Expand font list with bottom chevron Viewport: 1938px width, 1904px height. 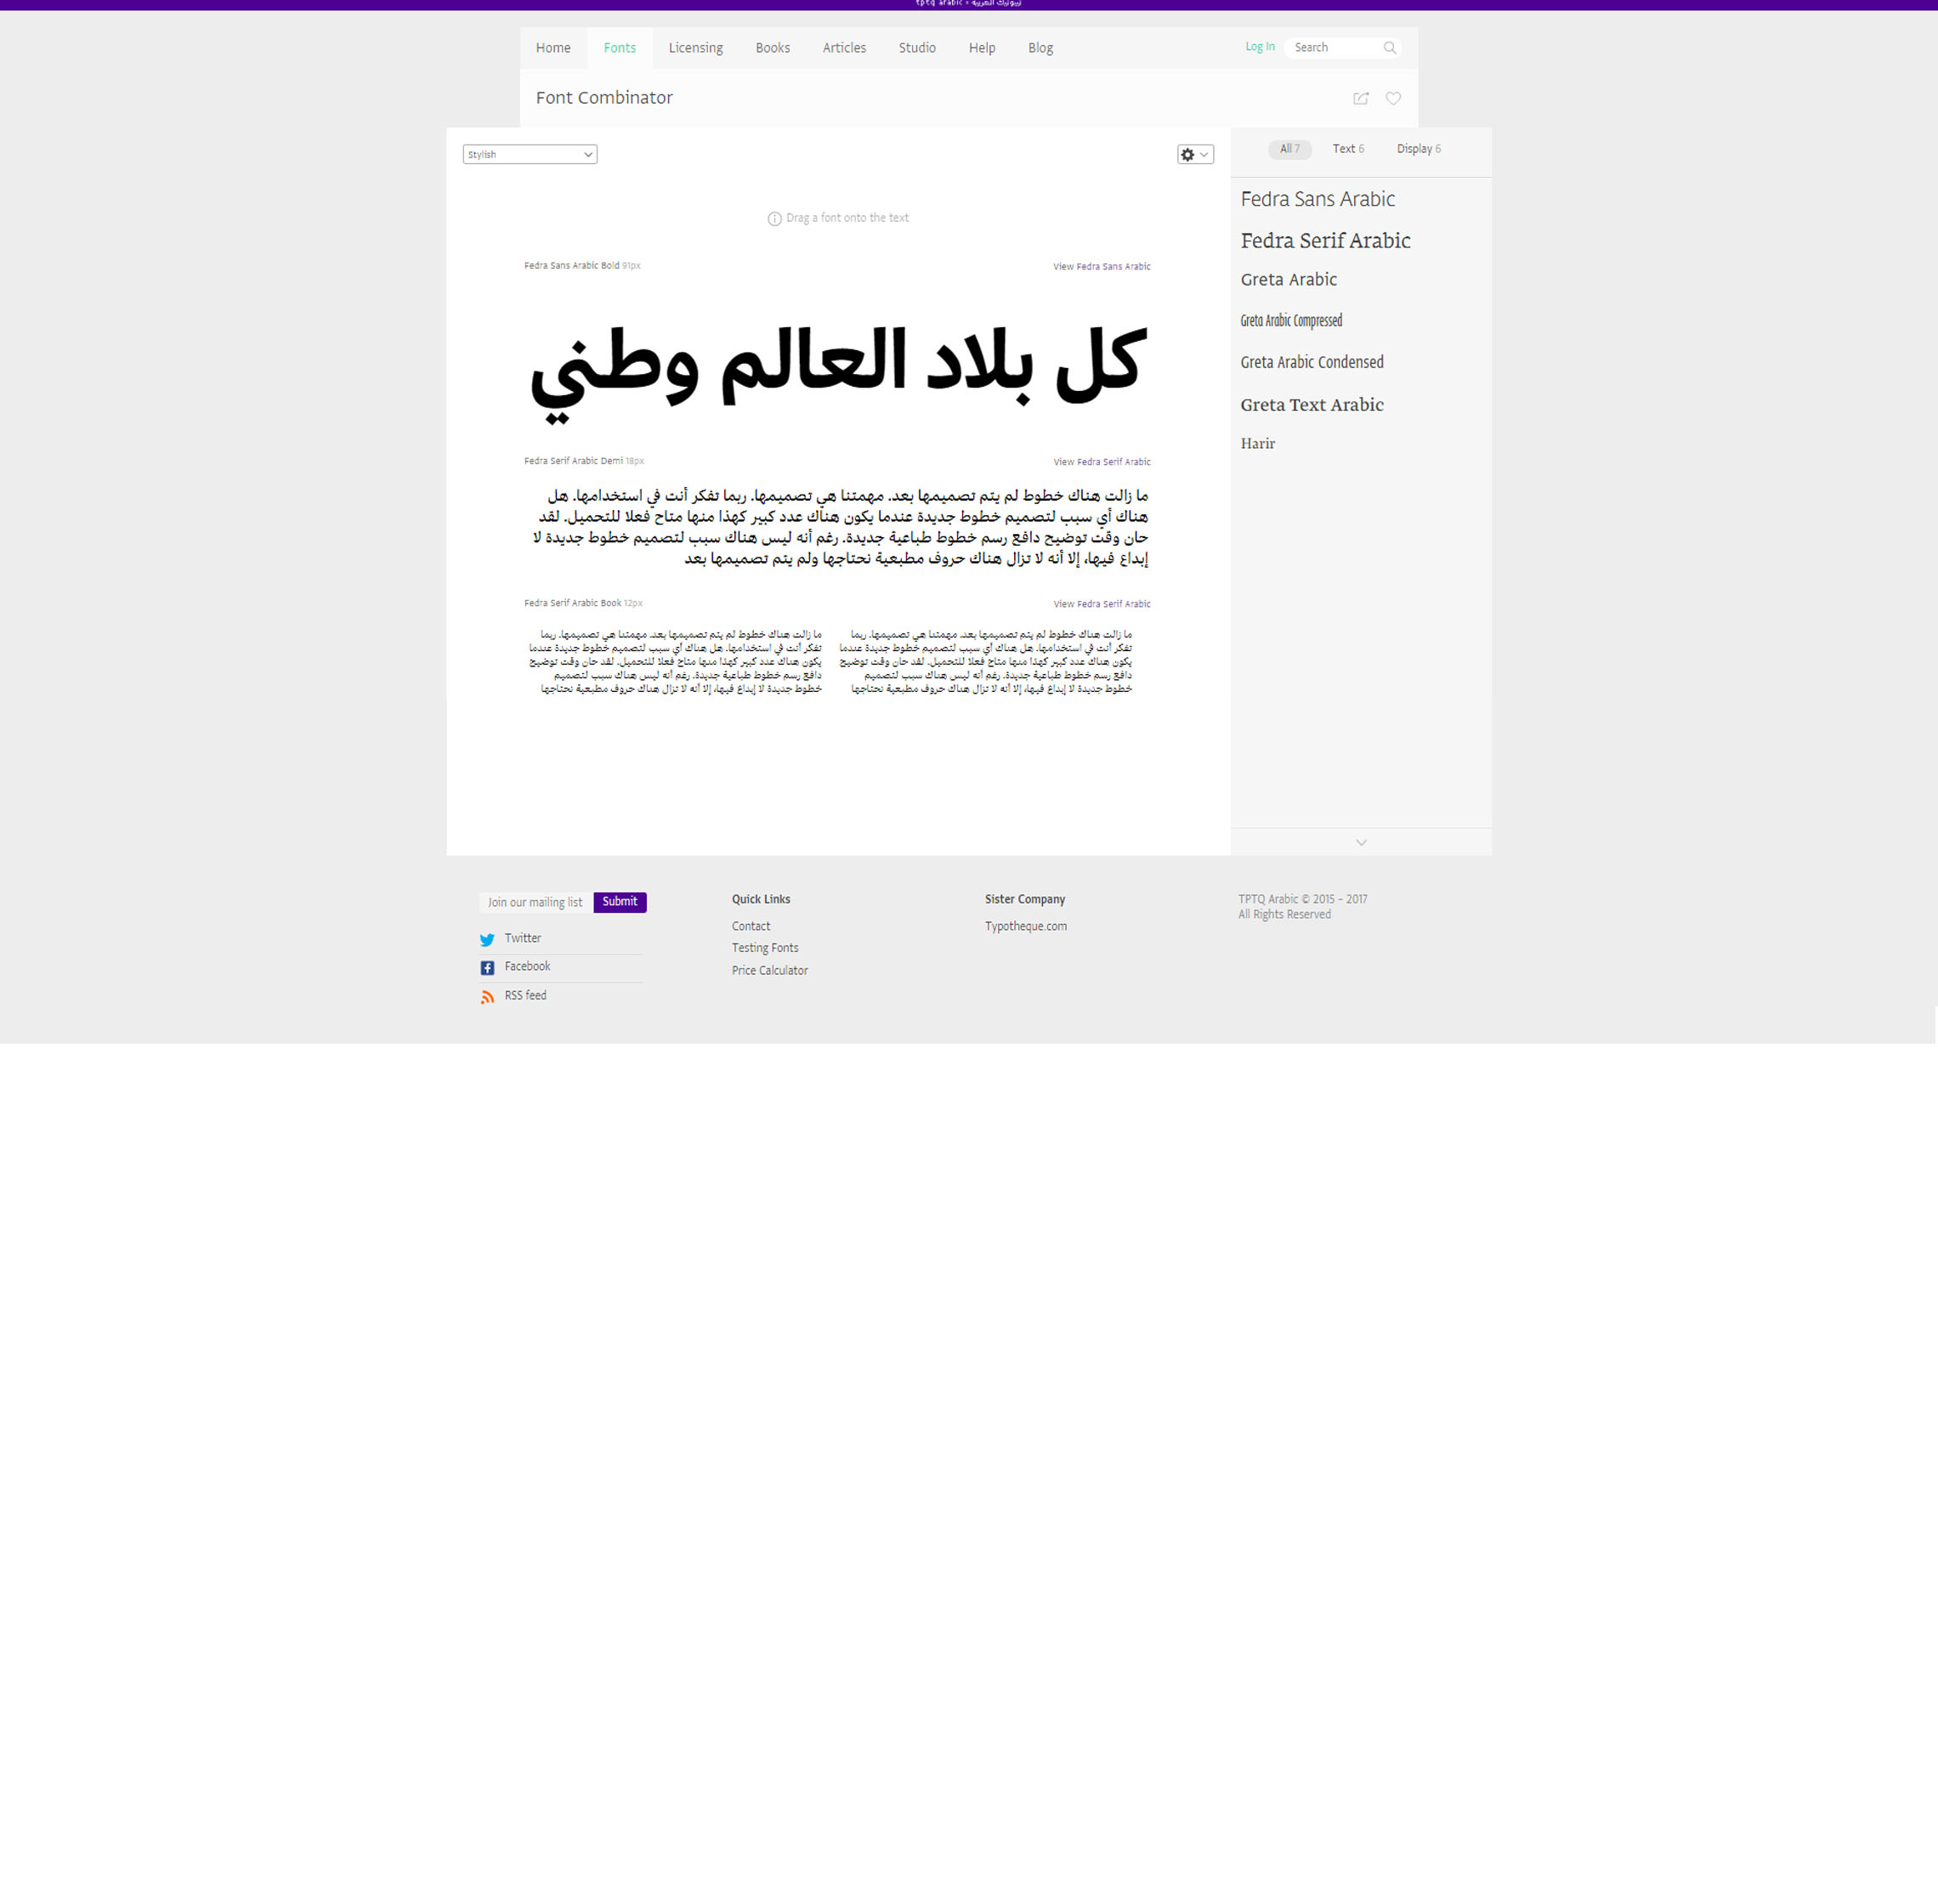(x=1360, y=842)
